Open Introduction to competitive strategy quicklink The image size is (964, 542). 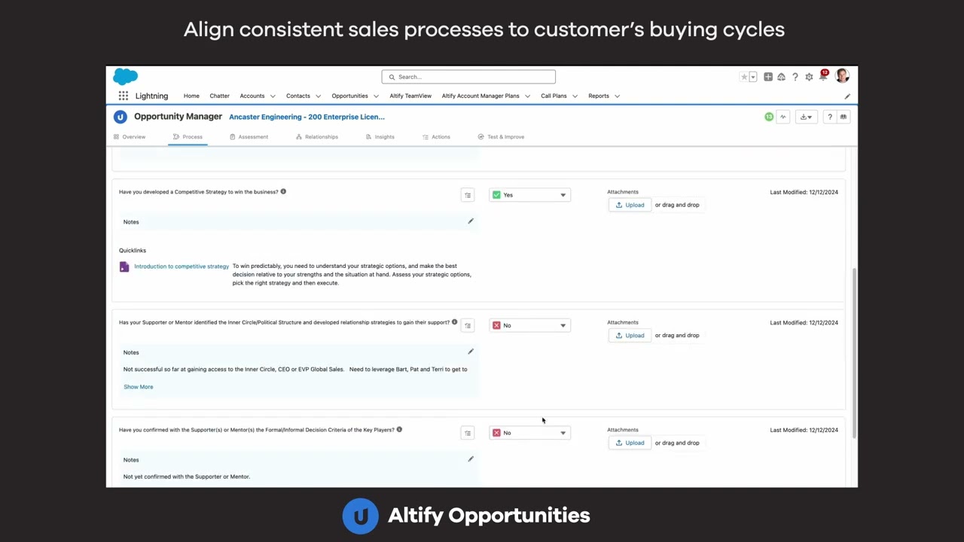point(182,266)
